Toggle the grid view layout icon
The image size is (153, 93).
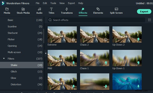pyautogui.click(x=149, y=20)
